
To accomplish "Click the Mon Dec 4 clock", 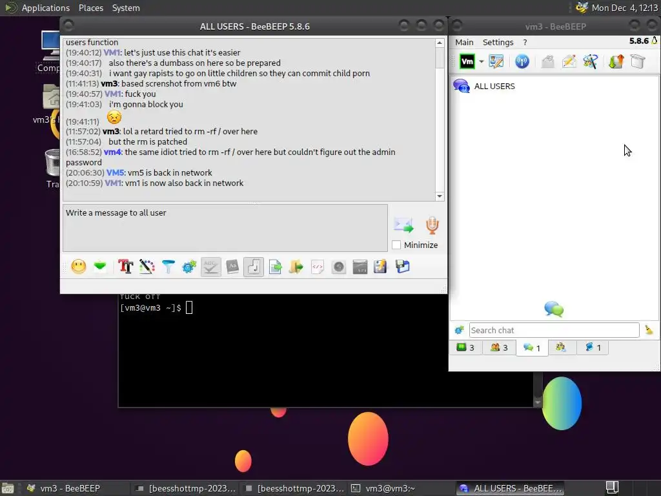I will click(624, 8).
